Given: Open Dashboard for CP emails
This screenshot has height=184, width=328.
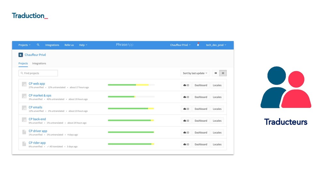Looking at the screenshot, I should [201, 109].
